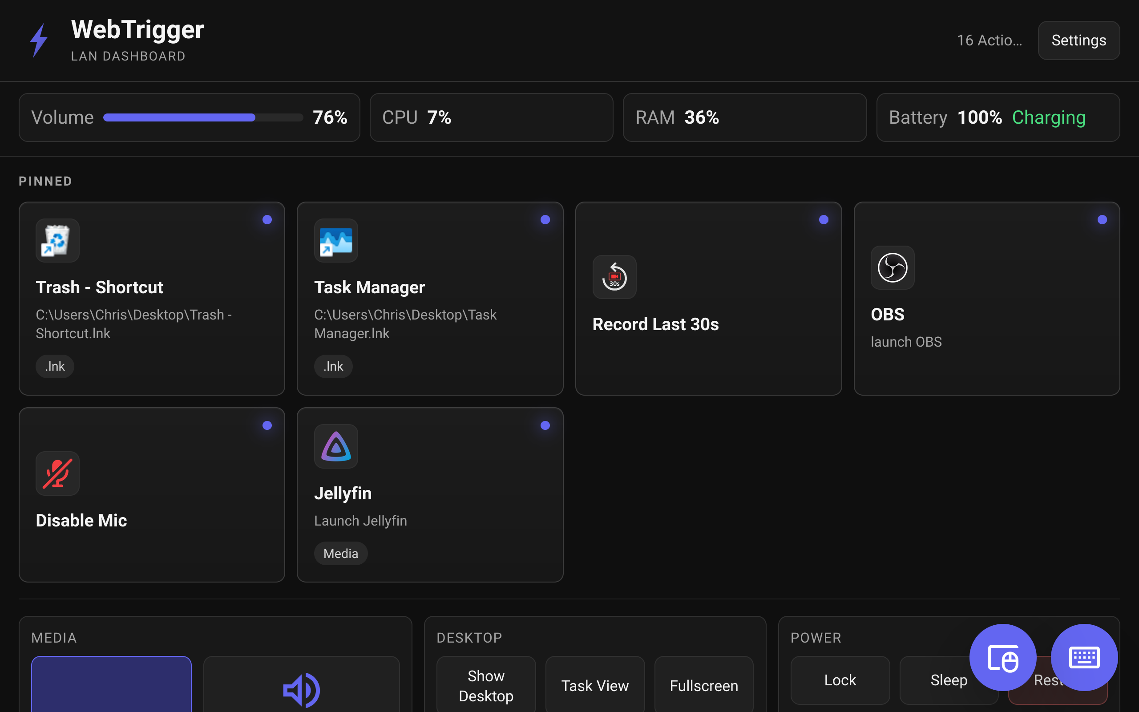Click the Trash recycle bin shortcut icon
Image resolution: width=1139 pixels, height=712 pixels.
[57, 240]
